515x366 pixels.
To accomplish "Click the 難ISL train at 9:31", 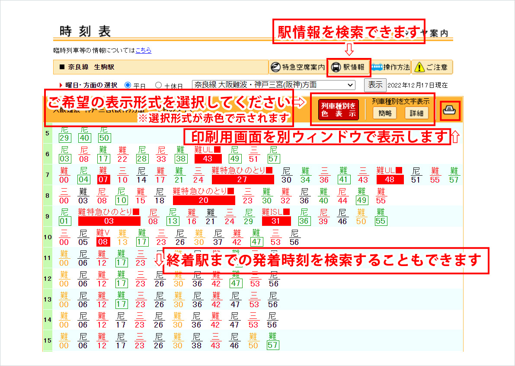I will pos(276,218).
